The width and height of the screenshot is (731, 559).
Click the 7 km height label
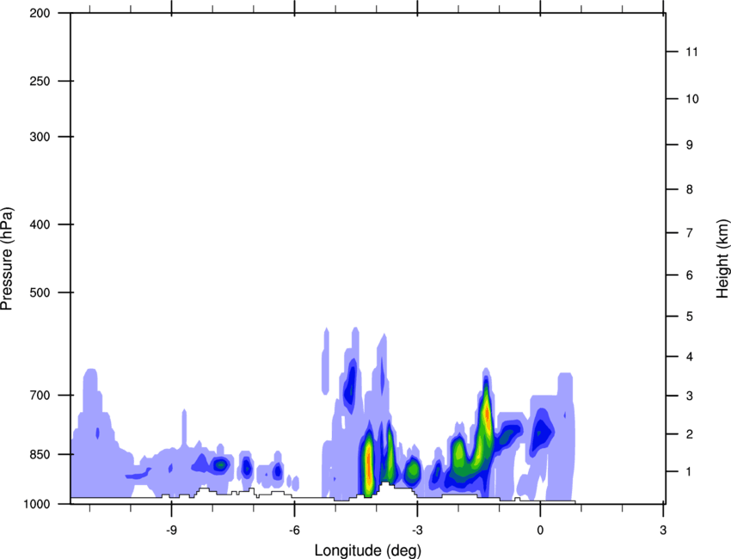pyautogui.click(x=690, y=233)
